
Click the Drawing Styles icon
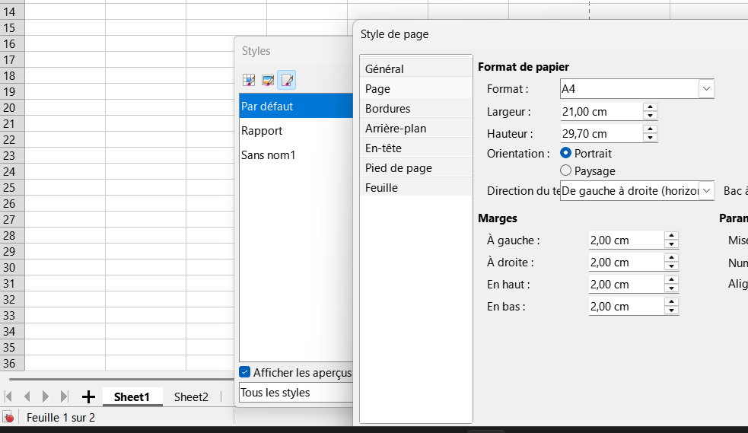pos(268,80)
